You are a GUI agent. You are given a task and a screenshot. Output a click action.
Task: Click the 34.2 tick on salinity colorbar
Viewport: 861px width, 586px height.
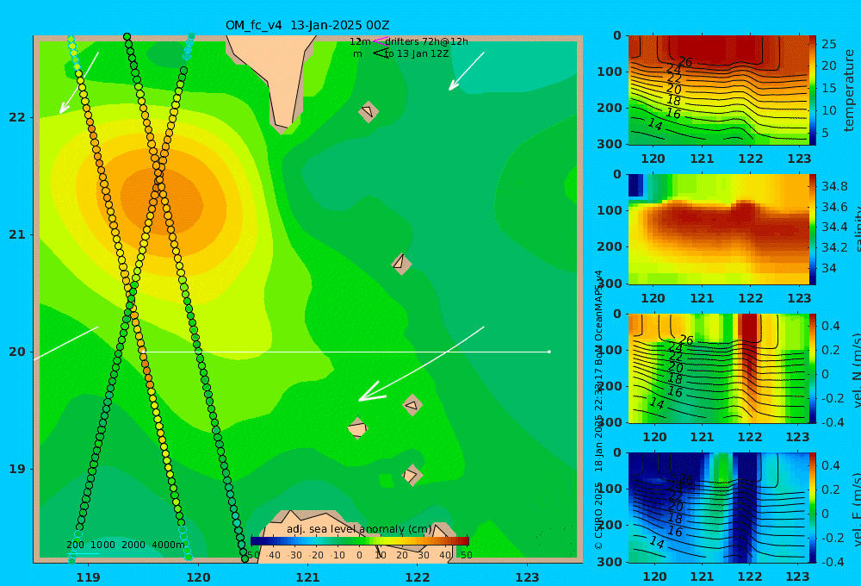834,247
